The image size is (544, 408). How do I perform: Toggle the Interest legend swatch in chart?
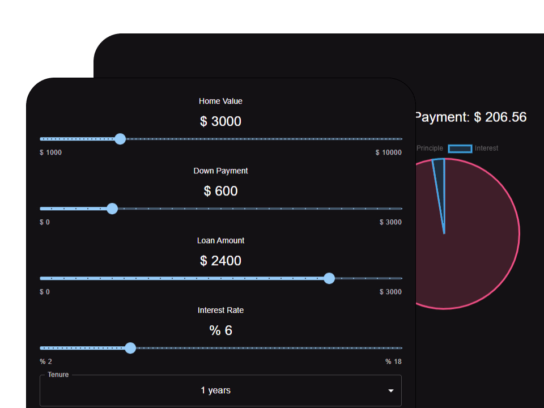pyautogui.click(x=460, y=148)
